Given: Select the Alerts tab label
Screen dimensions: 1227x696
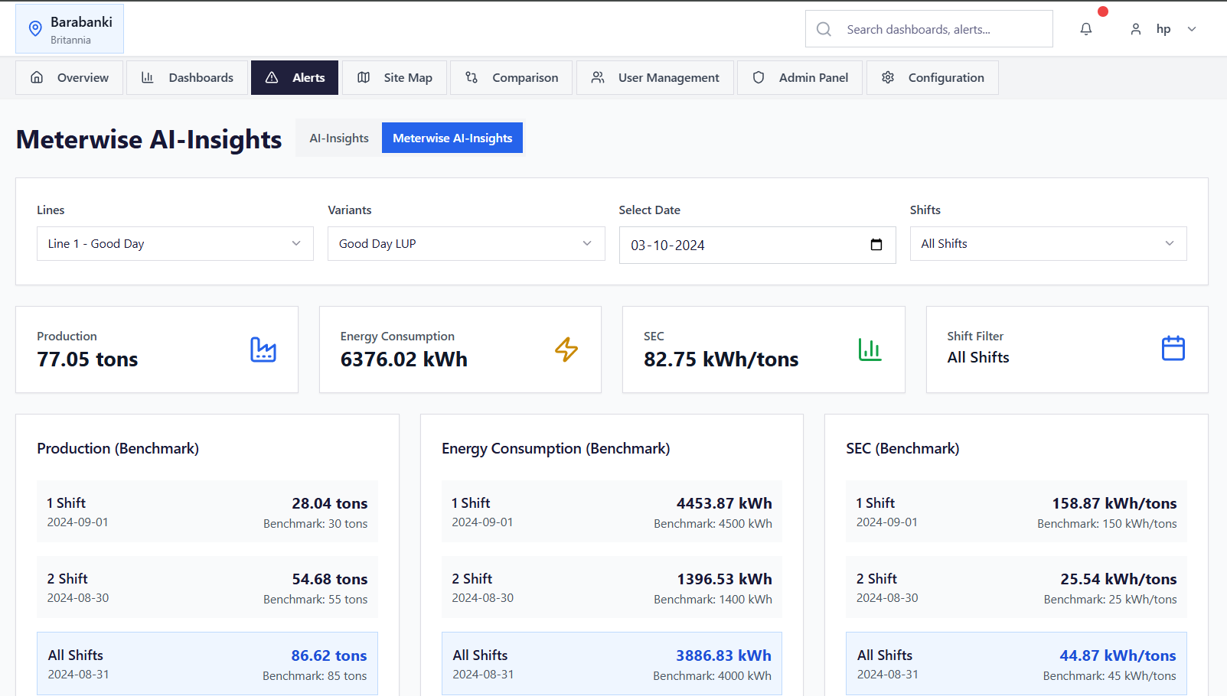Looking at the screenshot, I should [x=308, y=77].
